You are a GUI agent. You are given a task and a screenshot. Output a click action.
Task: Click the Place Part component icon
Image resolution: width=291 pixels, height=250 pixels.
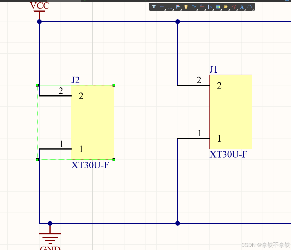186,7
